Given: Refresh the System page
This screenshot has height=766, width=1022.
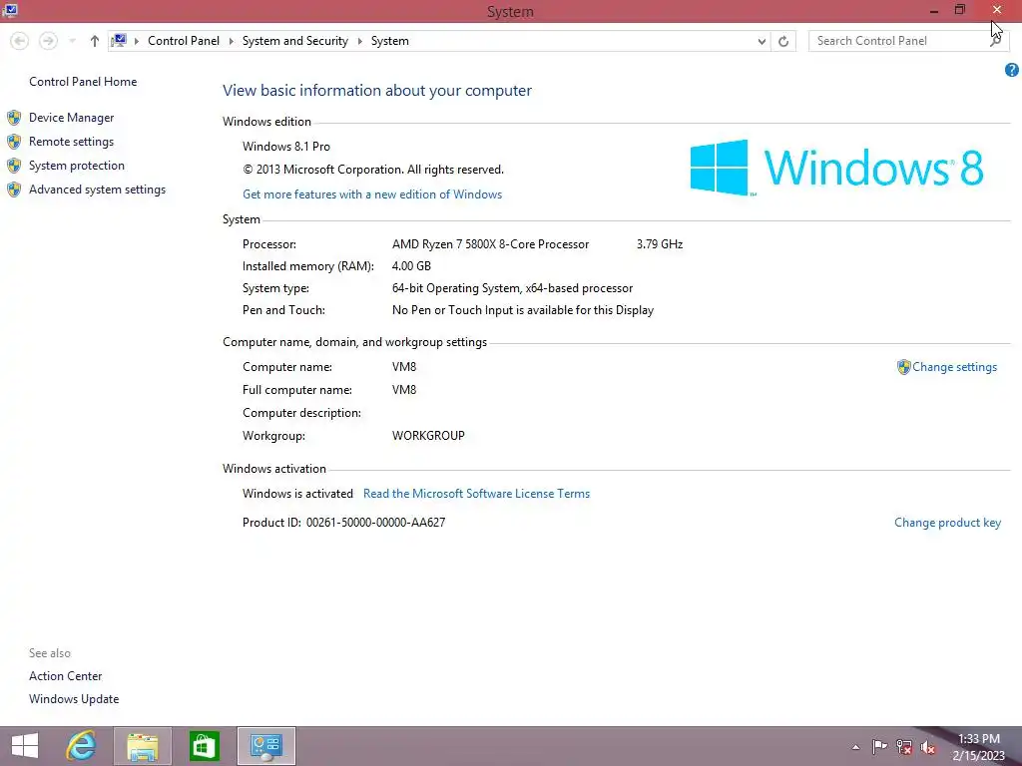Looking at the screenshot, I should click(x=783, y=41).
